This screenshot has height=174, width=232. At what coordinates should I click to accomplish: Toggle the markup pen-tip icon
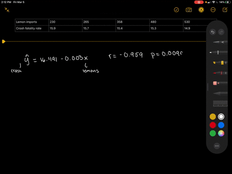201,10
